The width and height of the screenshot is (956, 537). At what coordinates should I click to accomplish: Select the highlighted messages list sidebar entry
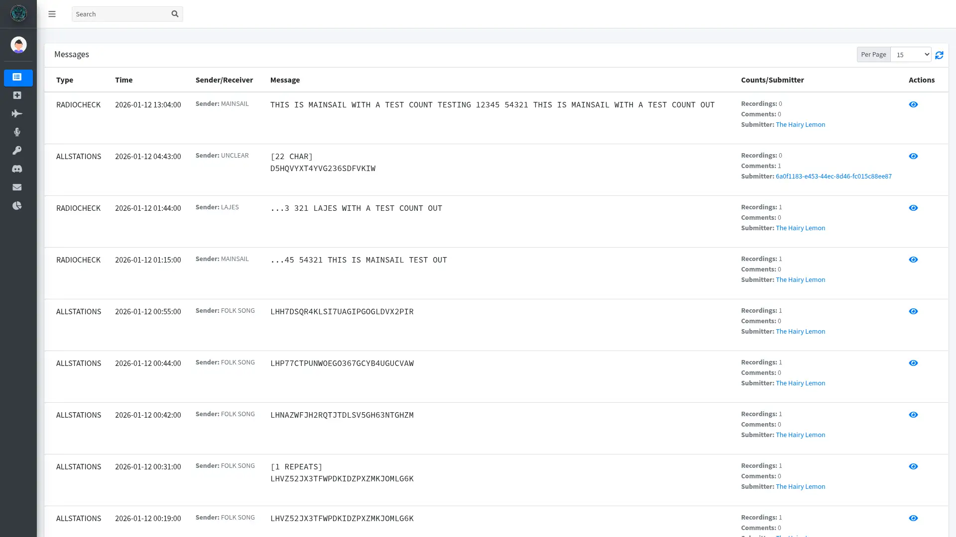18,78
